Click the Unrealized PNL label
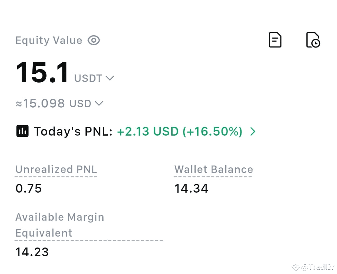Screen dimensions: 337x274 [56, 169]
